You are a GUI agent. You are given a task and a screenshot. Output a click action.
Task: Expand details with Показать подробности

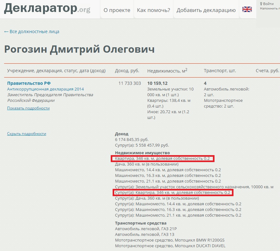pos(28,108)
